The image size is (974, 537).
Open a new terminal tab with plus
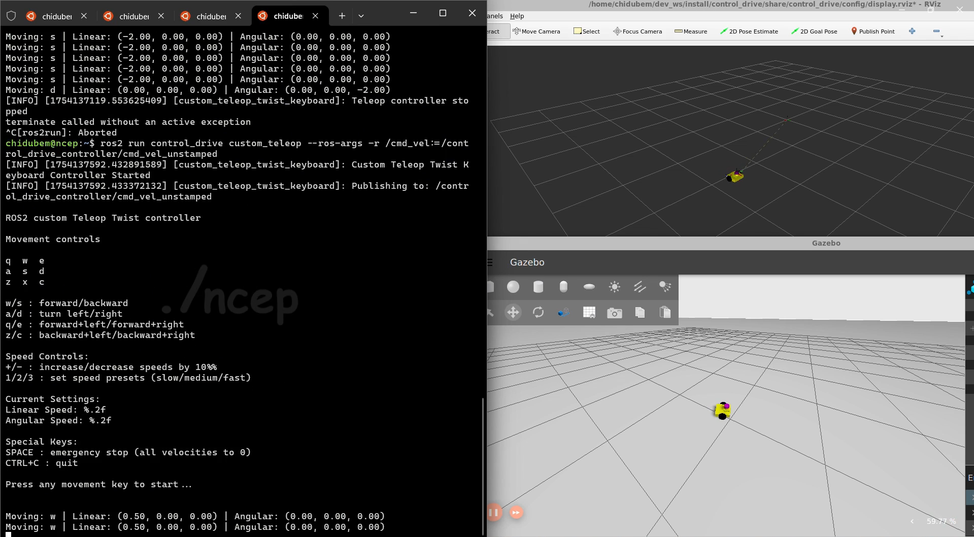click(x=342, y=16)
